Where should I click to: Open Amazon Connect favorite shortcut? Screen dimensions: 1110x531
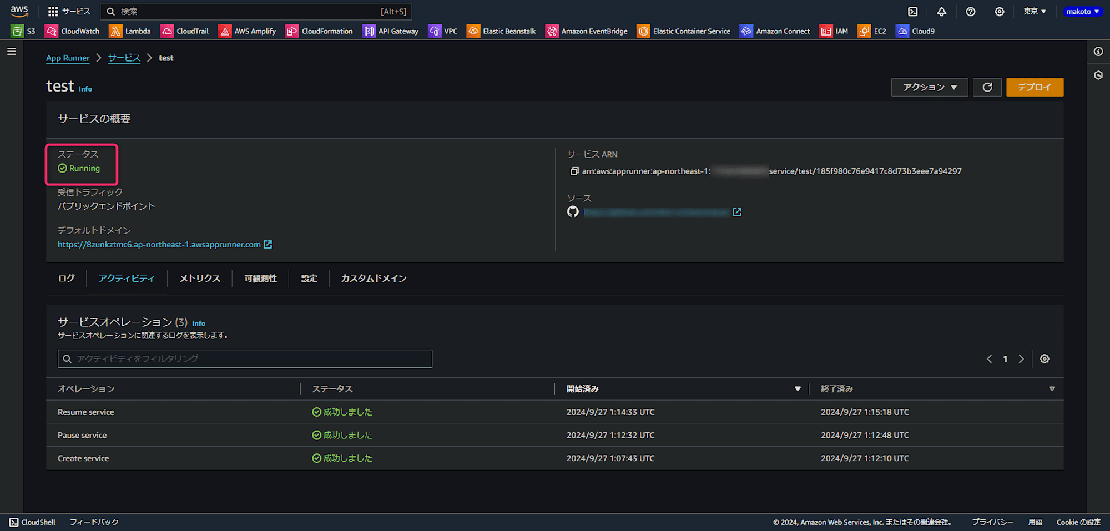click(775, 31)
